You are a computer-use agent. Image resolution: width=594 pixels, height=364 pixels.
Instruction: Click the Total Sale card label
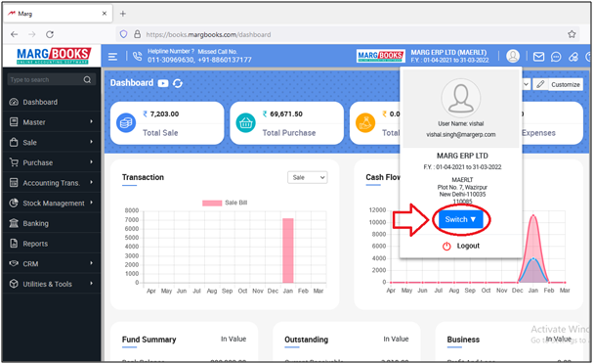coord(160,133)
